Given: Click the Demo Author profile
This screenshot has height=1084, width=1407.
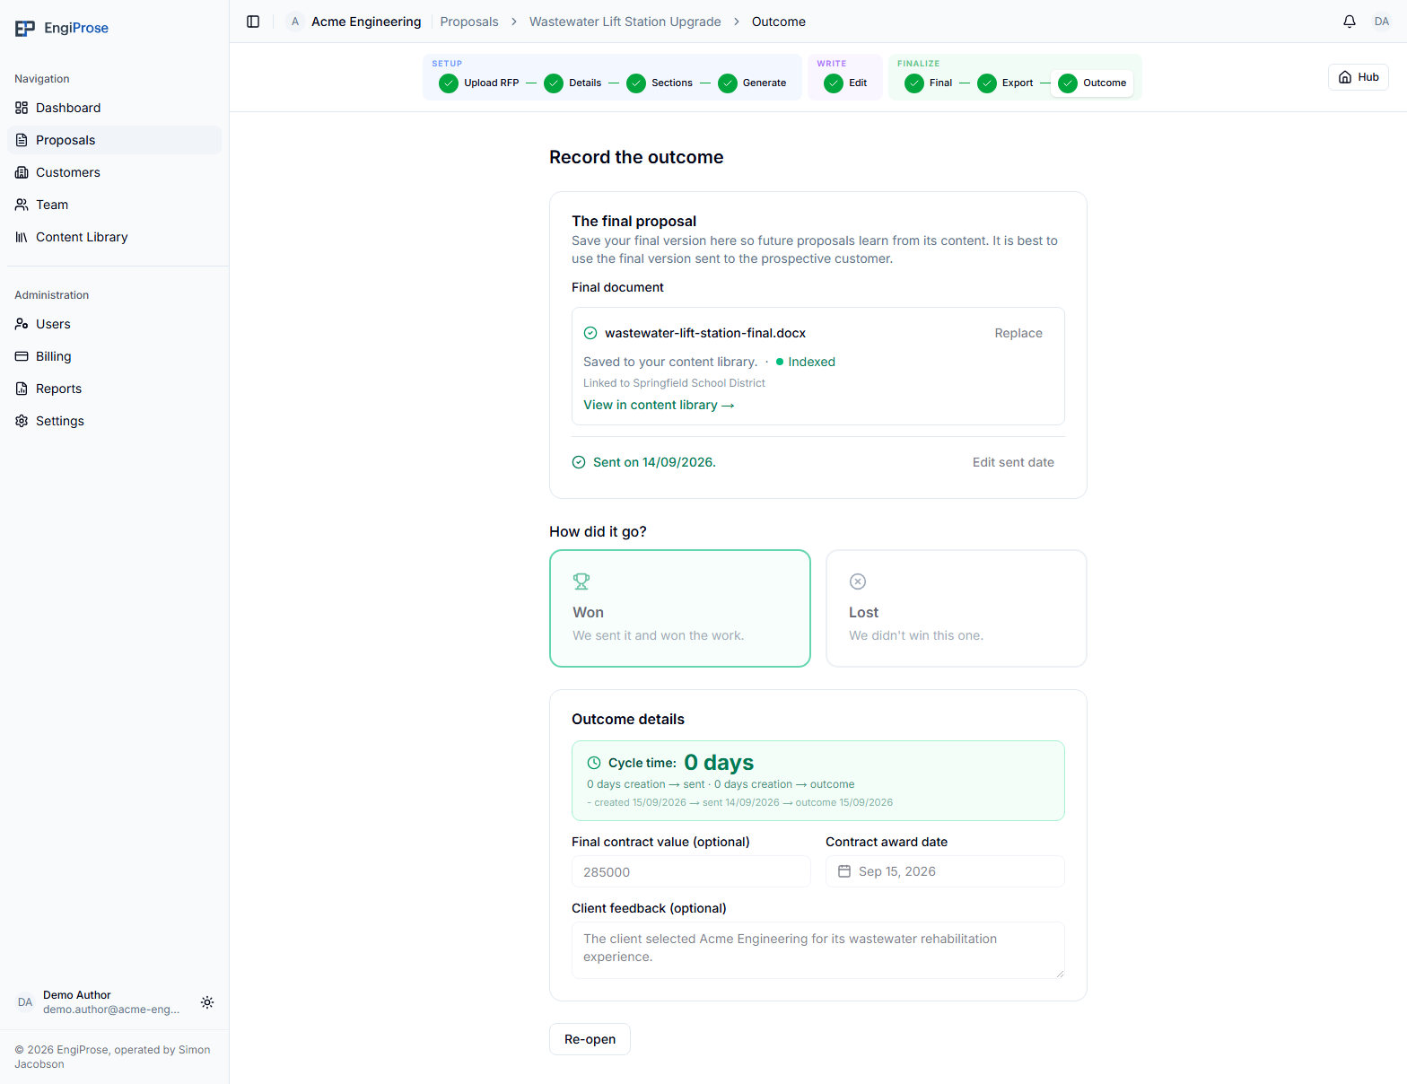Looking at the screenshot, I should pos(99,1002).
